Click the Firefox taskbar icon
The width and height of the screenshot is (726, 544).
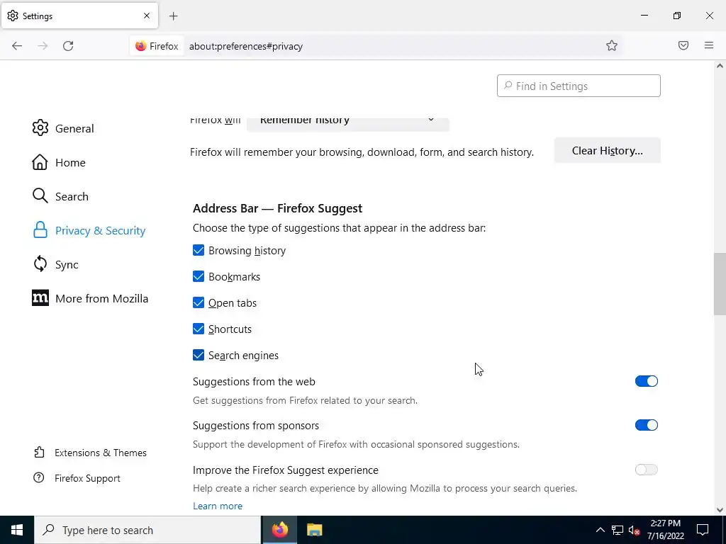[279, 530]
